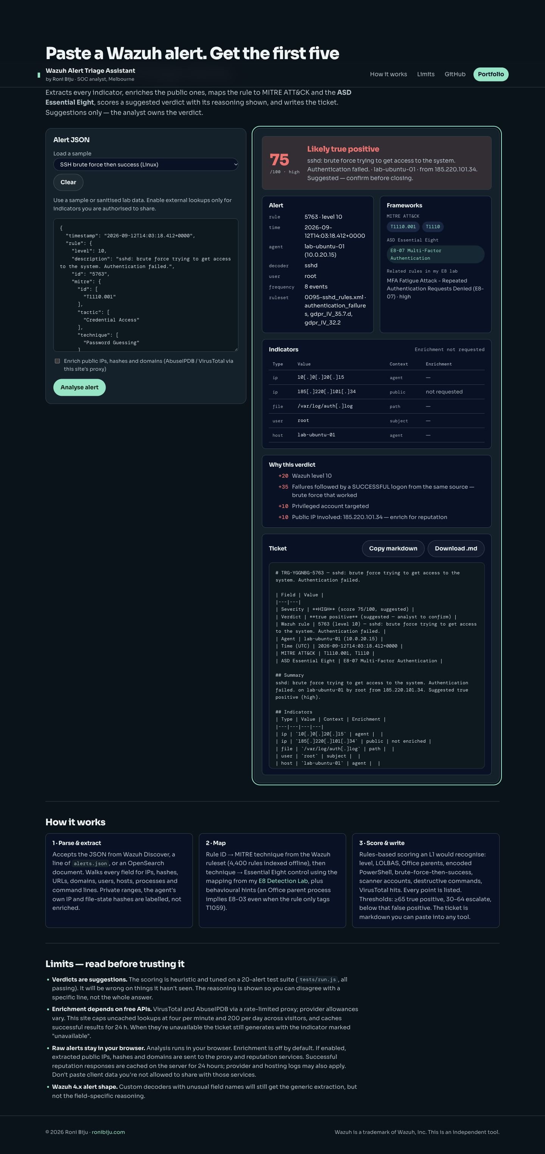Click the 'not requested' enrichment cell
Screen dimensions: 545x1154
(444, 392)
